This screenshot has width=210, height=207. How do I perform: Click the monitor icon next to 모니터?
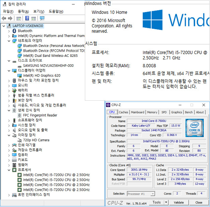tap(14, 85)
